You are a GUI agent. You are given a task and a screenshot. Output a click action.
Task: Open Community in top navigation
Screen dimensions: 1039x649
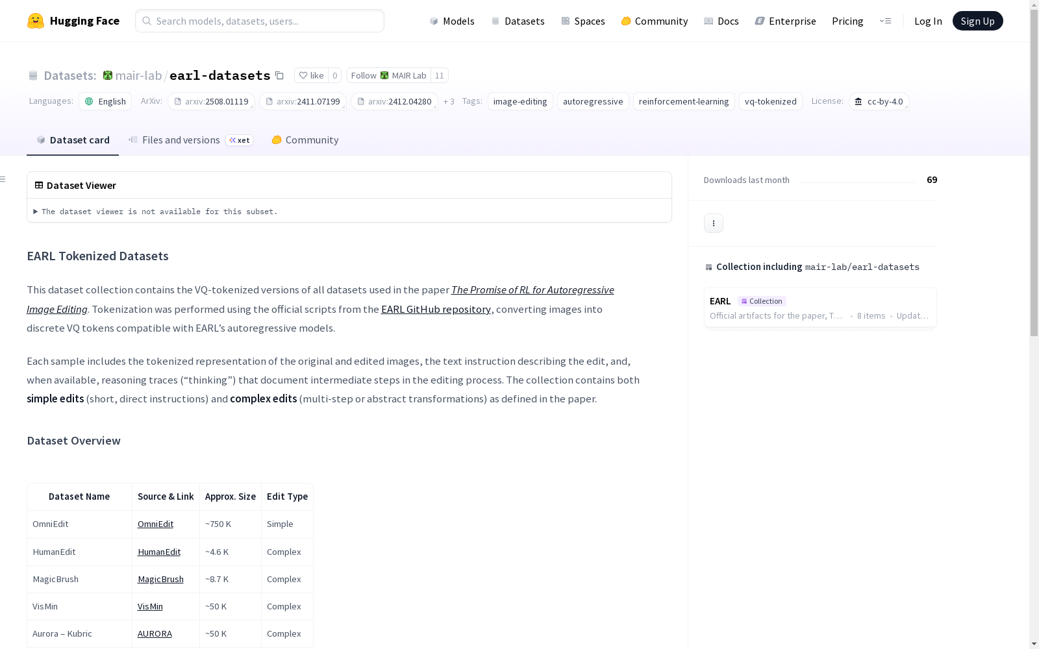[655, 21]
